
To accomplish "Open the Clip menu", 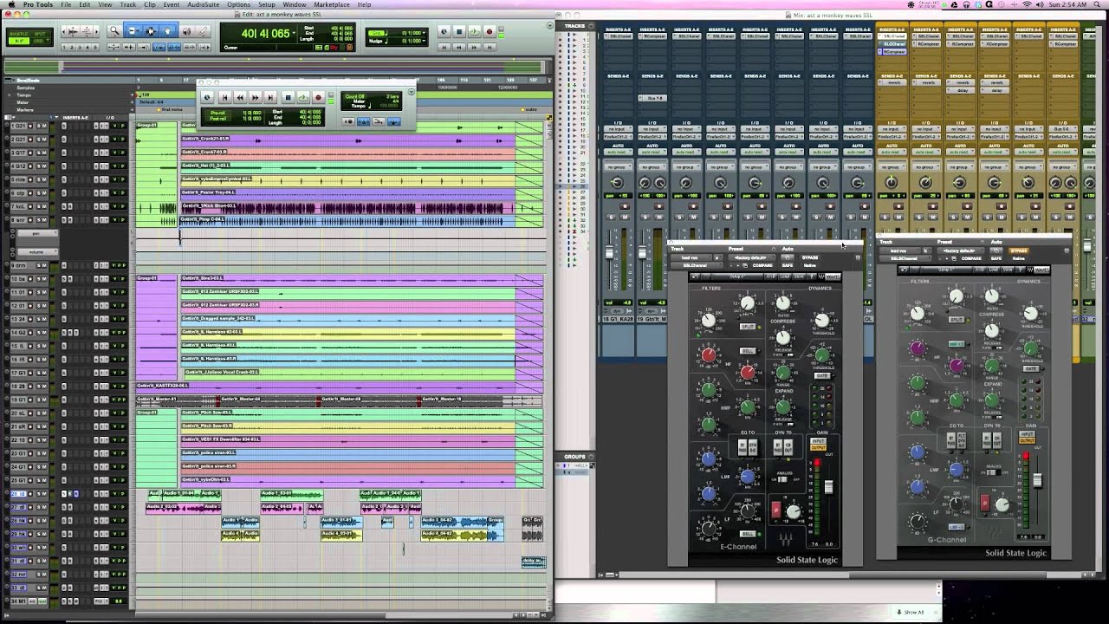I will pyautogui.click(x=150, y=4).
